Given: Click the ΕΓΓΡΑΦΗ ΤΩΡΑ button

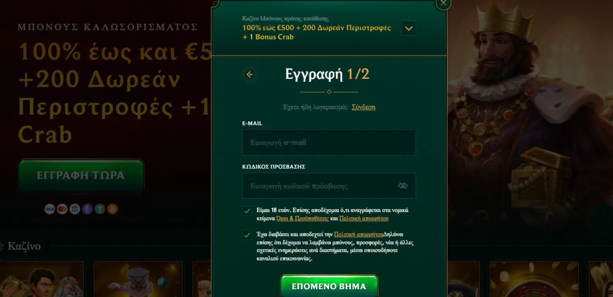Looking at the screenshot, I should click(81, 175).
